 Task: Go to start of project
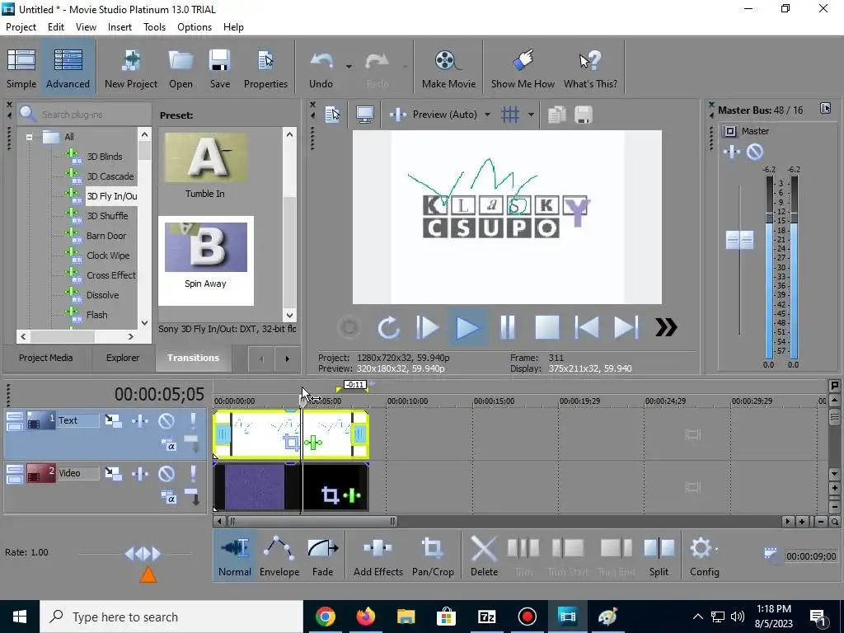pyautogui.click(x=586, y=327)
